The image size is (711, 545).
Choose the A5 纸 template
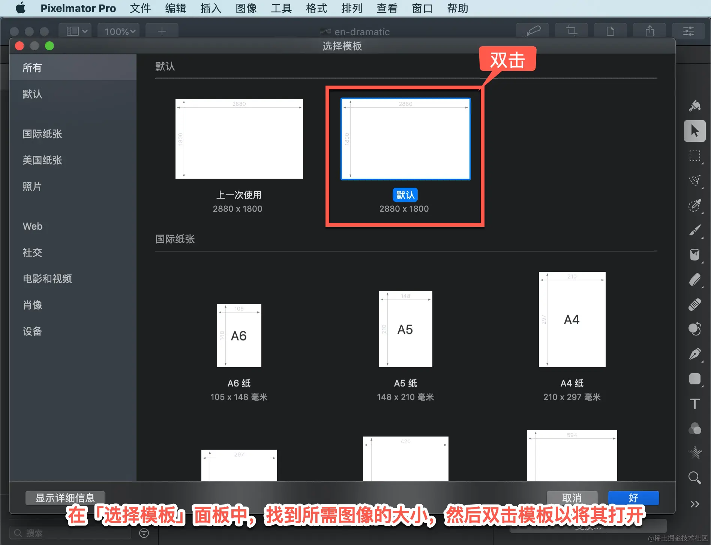pyautogui.click(x=405, y=329)
